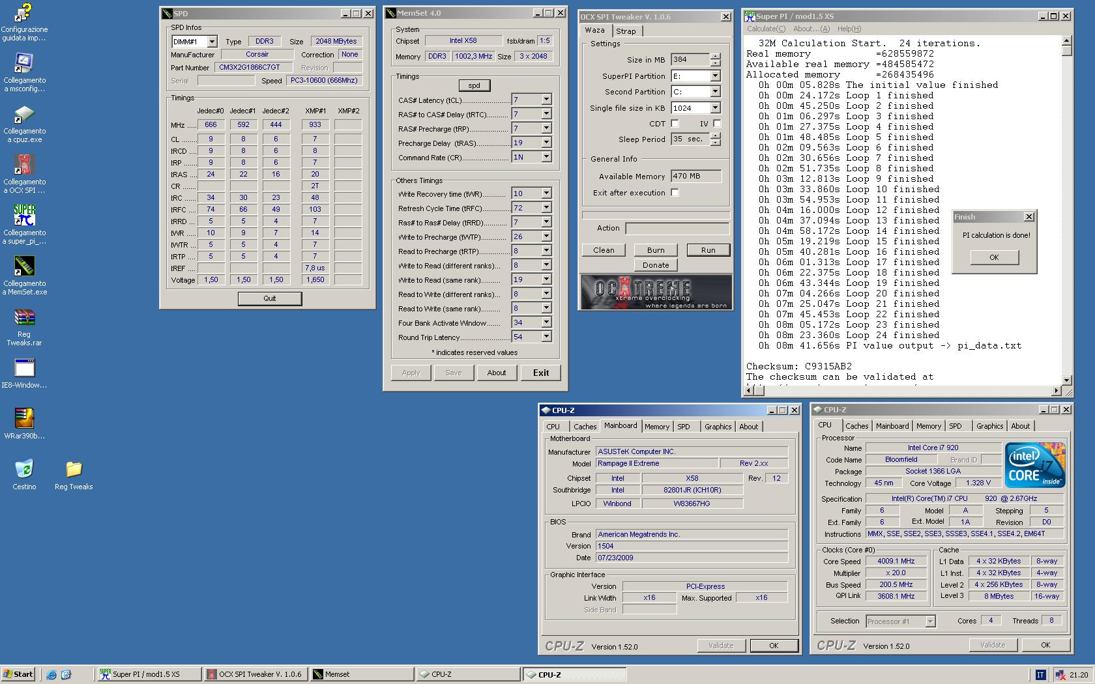Open the About...(A) menu in Super PI
The width and height of the screenshot is (1095, 684).
pyautogui.click(x=811, y=29)
